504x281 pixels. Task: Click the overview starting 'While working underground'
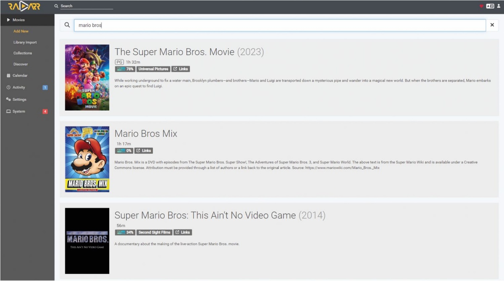tap(303, 83)
